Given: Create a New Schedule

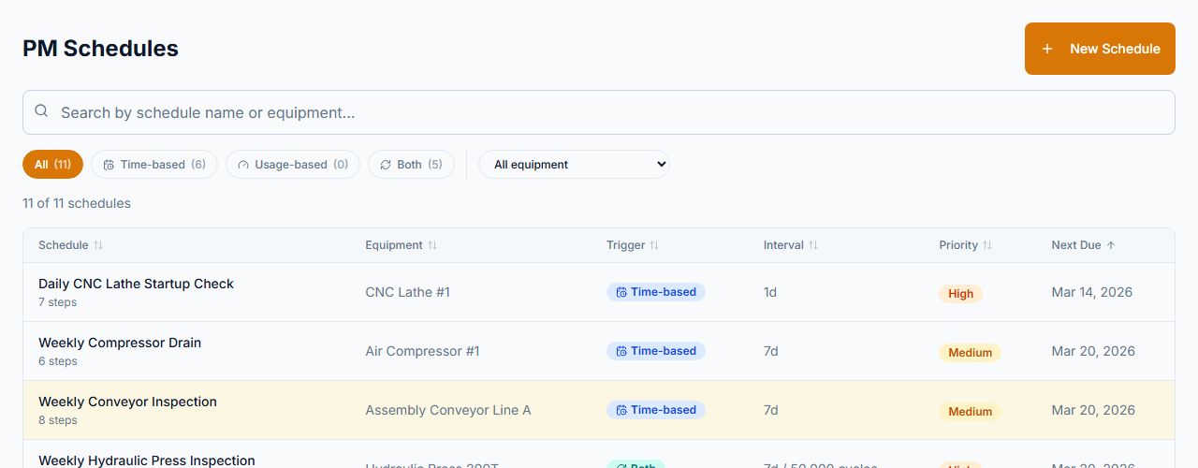Looking at the screenshot, I should [1100, 49].
